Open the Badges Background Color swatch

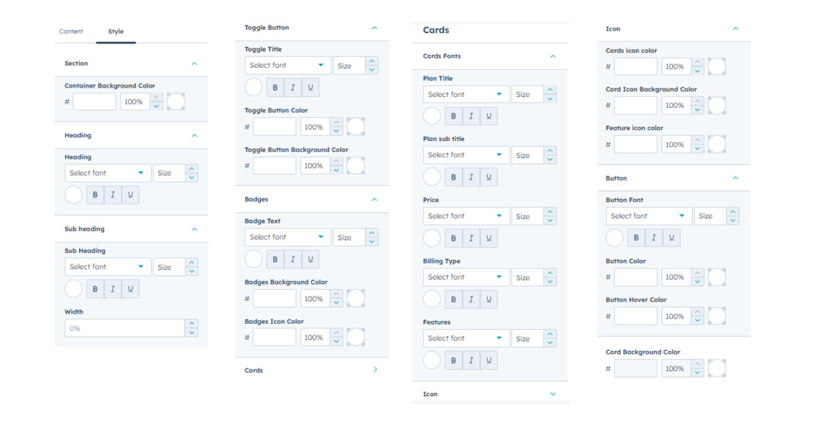356,298
